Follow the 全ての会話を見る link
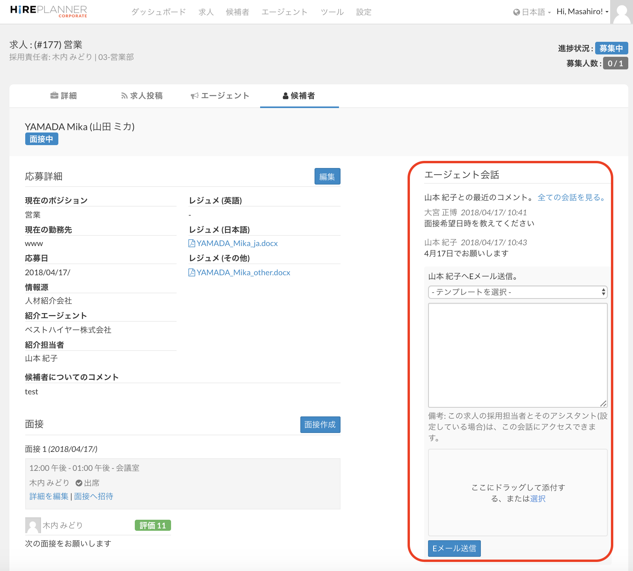633x571 pixels. pyautogui.click(x=572, y=198)
